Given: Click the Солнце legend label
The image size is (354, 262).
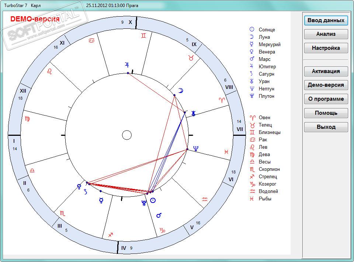Looking at the screenshot, I should click(267, 30).
